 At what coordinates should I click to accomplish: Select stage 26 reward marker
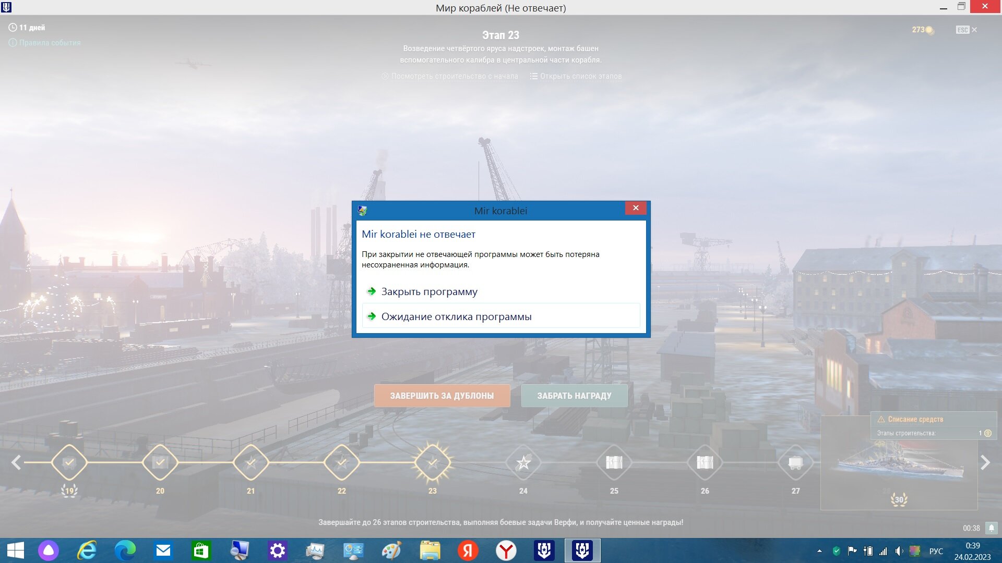tap(705, 462)
